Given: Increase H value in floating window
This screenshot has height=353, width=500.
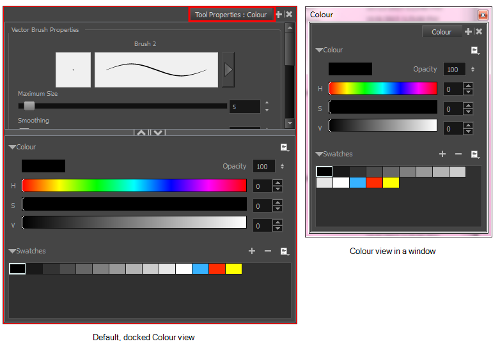Looking at the screenshot, I should (x=468, y=86).
